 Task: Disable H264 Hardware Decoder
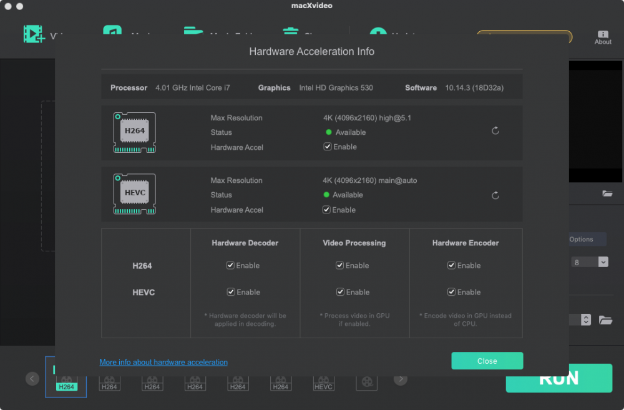[230, 265]
